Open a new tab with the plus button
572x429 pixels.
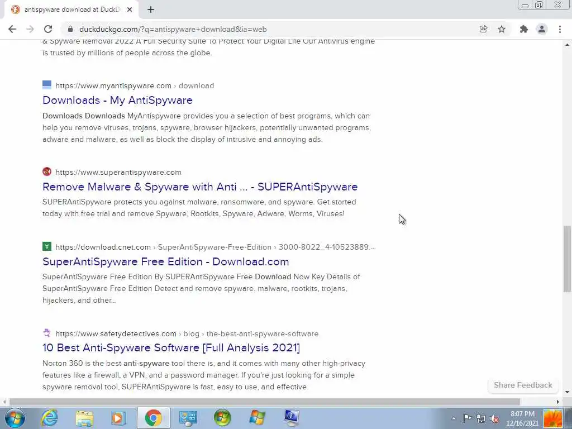click(x=151, y=9)
